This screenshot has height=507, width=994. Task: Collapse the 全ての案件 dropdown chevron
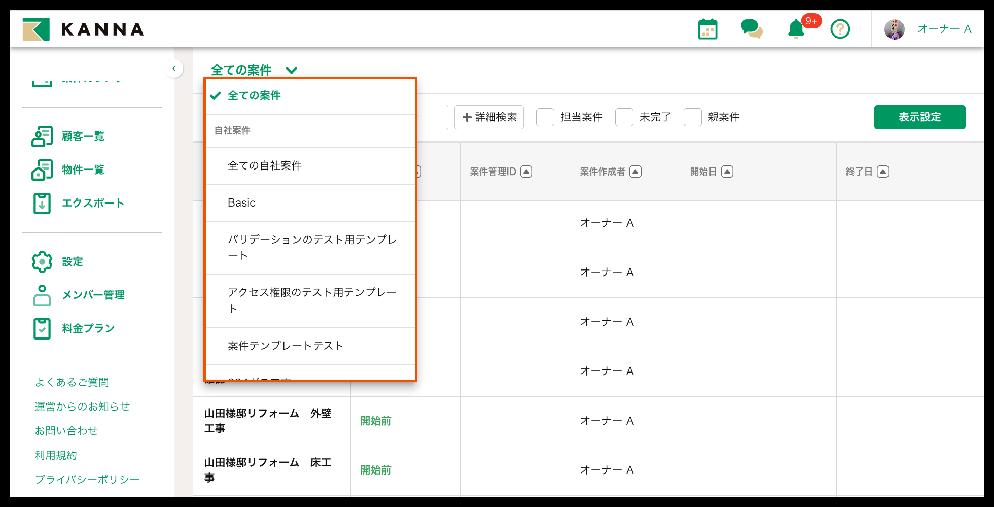[x=291, y=70]
